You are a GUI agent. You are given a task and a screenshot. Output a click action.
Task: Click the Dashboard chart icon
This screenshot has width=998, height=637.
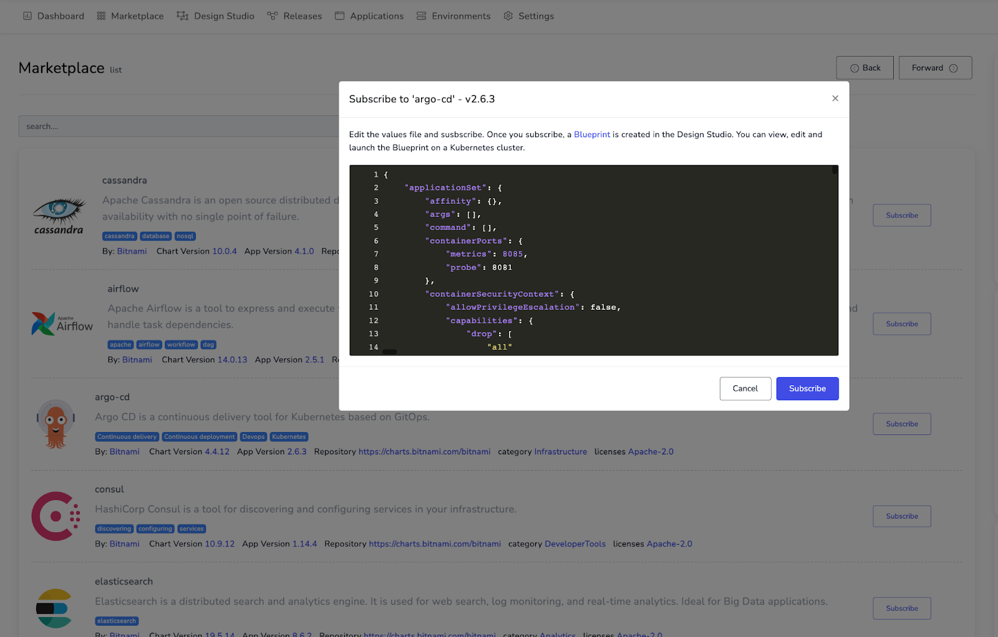coord(27,16)
